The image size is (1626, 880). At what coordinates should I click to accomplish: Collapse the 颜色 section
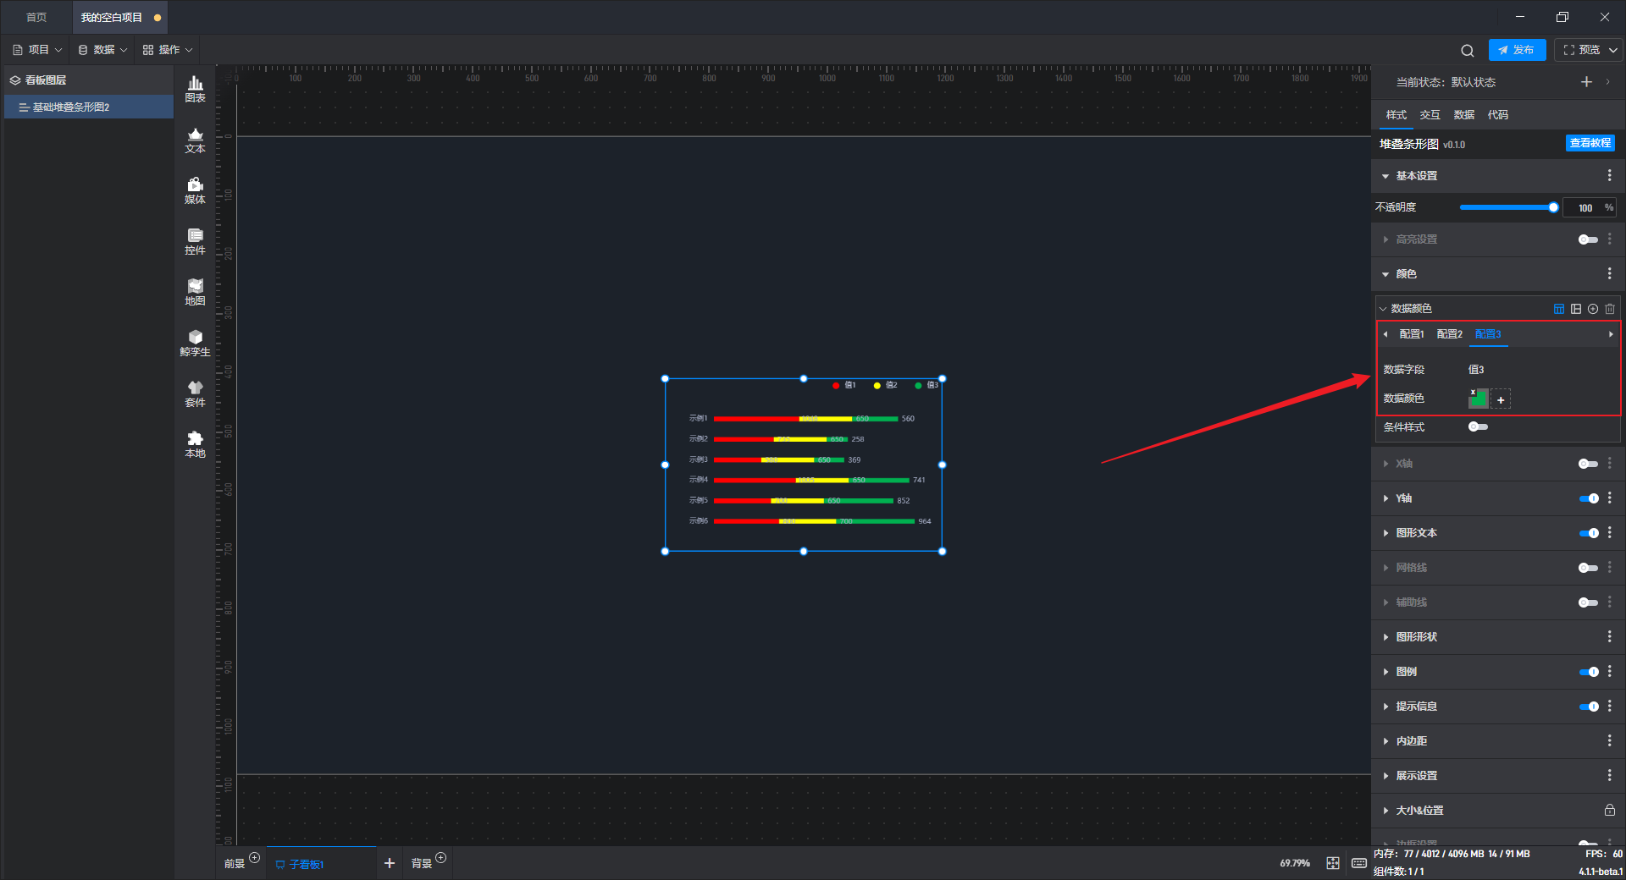[x=1385, y=274]
